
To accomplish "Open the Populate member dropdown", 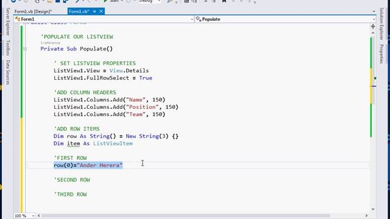I will pos(285,19).
